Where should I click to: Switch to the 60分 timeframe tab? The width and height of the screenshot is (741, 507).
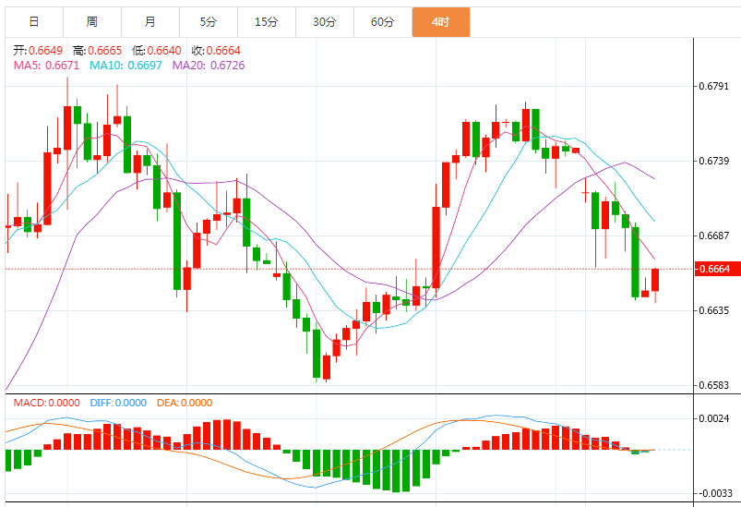point(382,21)
